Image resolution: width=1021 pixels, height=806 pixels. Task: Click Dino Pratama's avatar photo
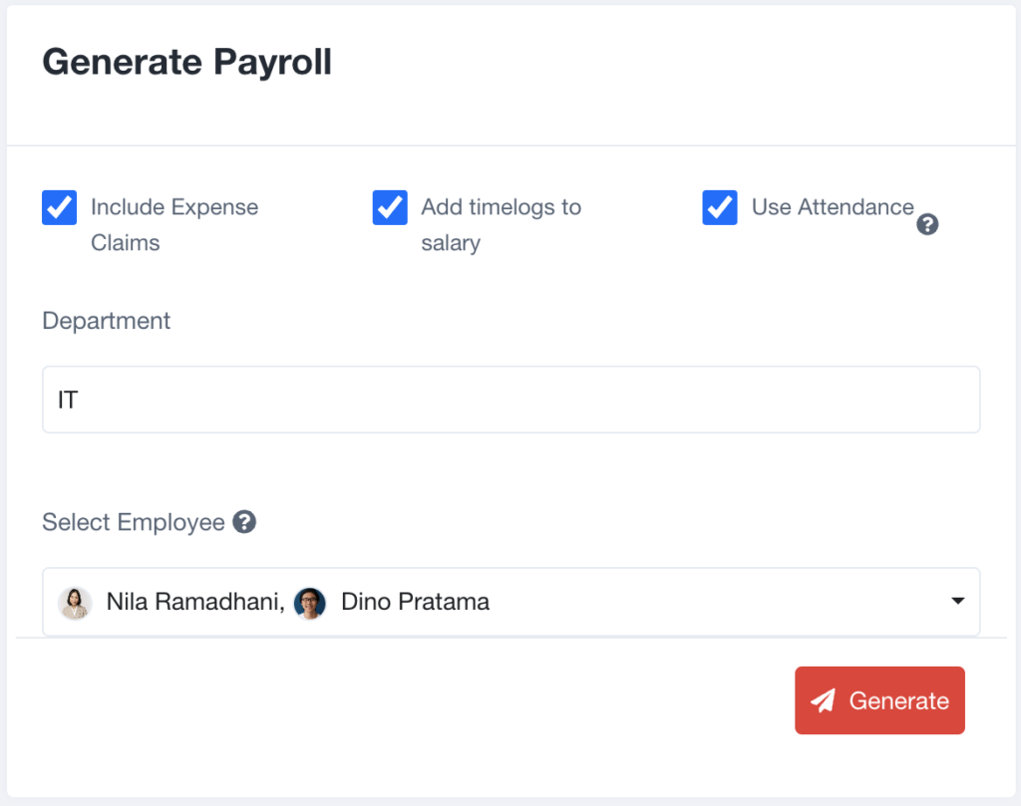click(x=309, y=603)
